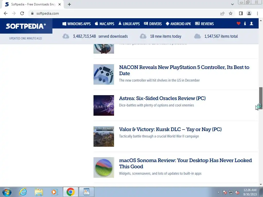Viewport: 263px width, 197px height.
Task: Click the share this page icon
Action: point(222,13)
